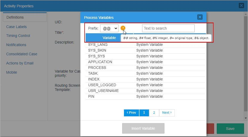Choose the APPLICATION system variable
The image size is (248, 137).
coord(100,62)
